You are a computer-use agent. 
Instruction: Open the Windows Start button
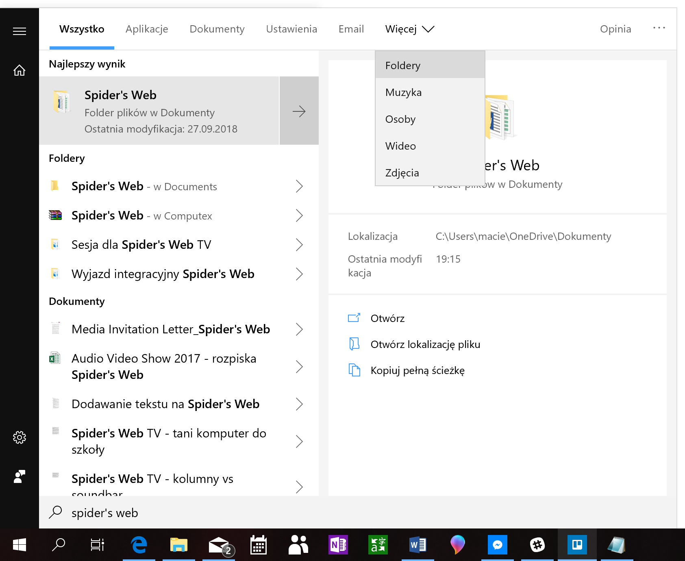tap(20, 545)
